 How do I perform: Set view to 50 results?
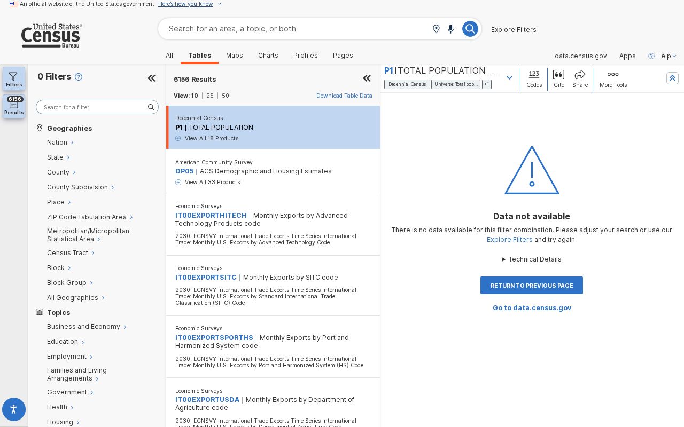[x=226, y=96]
